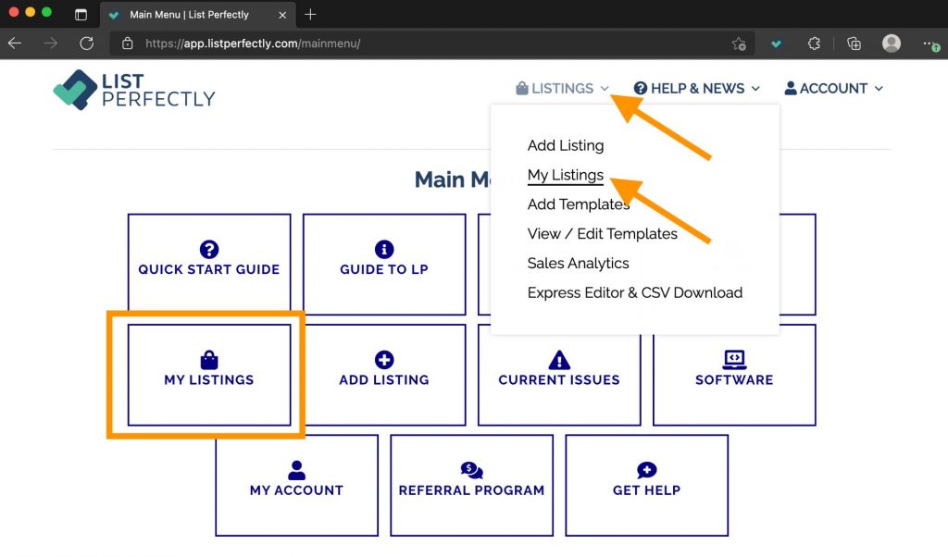
Task: Click the Current Issues warning triangle icon
Action: point(559,359)
